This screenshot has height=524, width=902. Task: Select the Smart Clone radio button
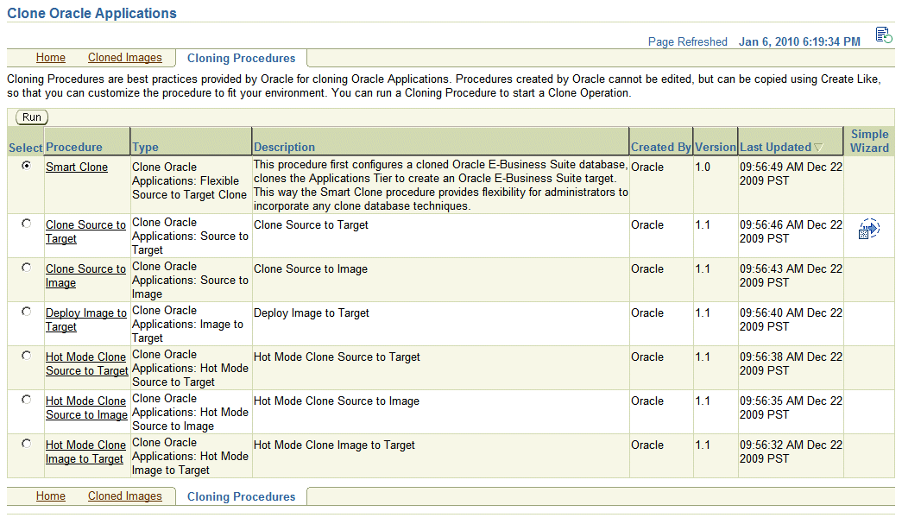point(26,166)
